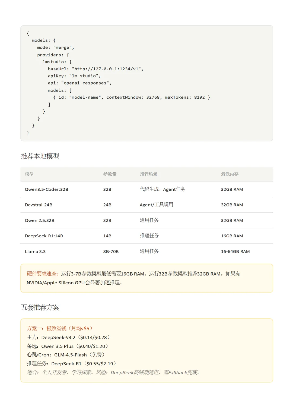
Task: Click the 模型 column header
Action: point(29,174)
